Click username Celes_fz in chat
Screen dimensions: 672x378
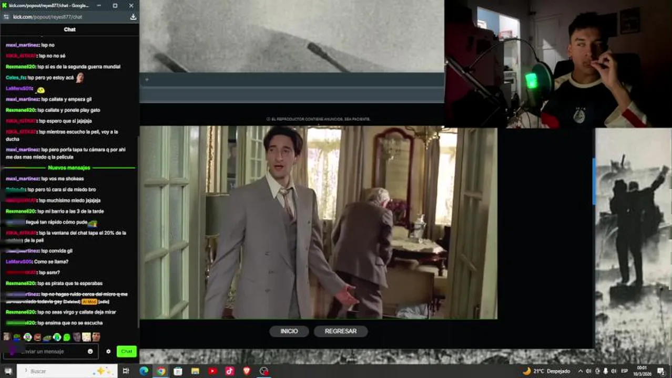pos(15,78)
